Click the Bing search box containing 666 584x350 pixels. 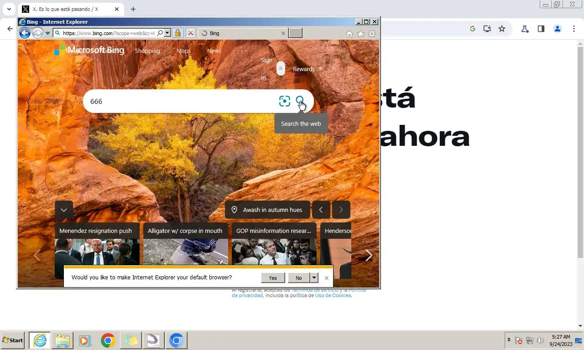coord(182,101)
